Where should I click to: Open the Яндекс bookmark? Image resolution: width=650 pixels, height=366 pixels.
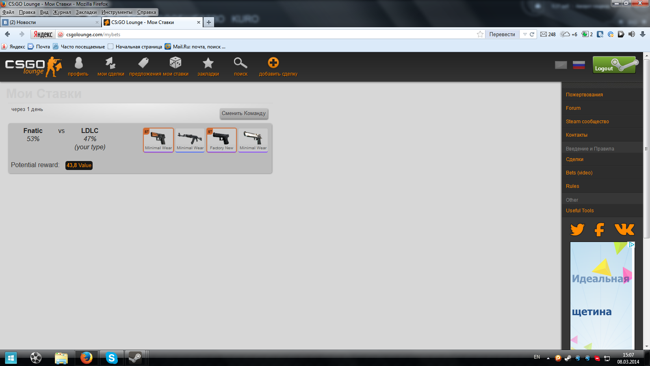[13, 47]
